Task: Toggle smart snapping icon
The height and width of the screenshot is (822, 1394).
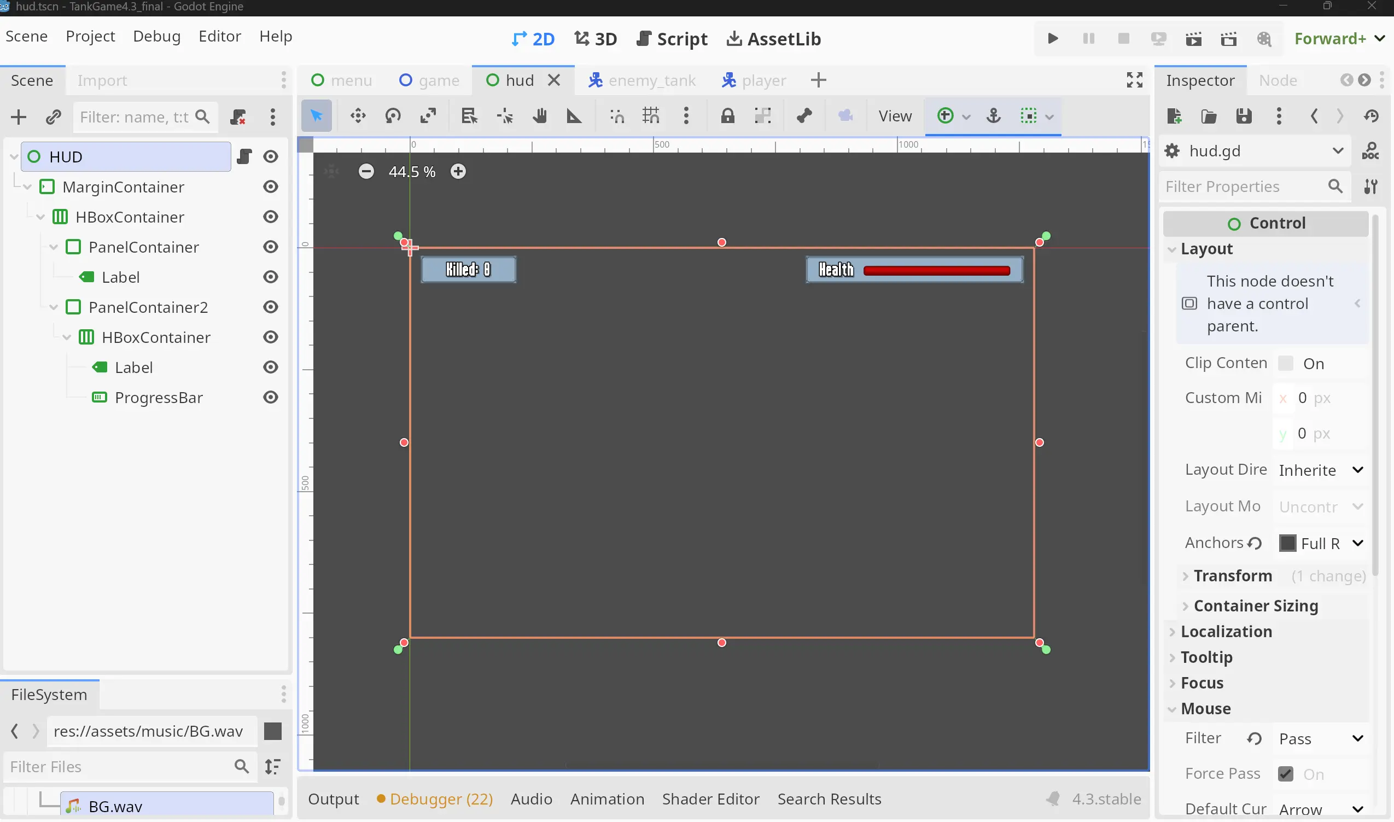Action: (617, 116)
